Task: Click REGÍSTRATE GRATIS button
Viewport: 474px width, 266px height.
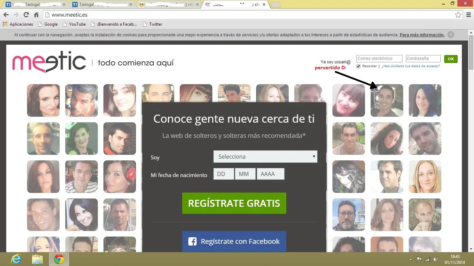Action: (234, 203)
